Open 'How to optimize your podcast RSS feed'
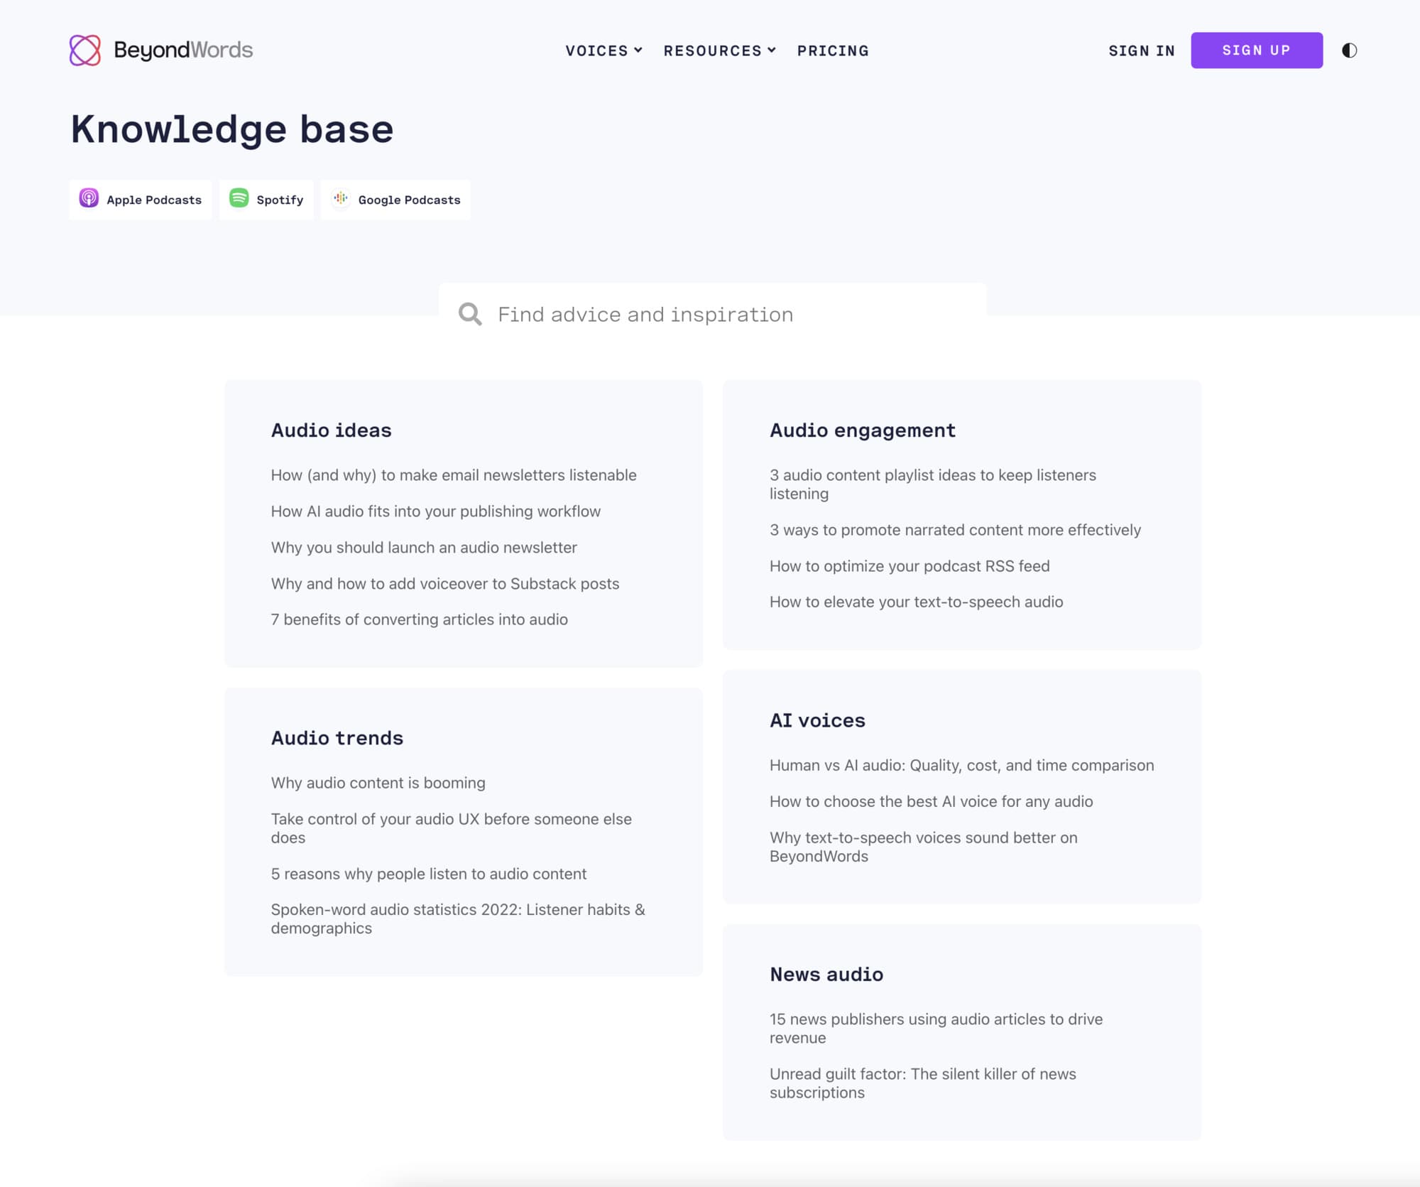 tap(909, 566)
